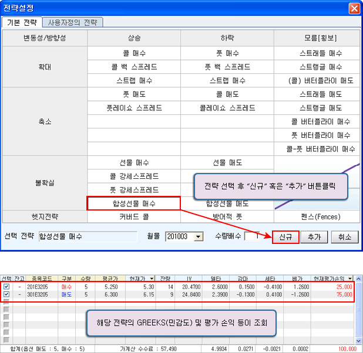
Task: Click the 수량배수 input field
Action: coord(251,236)
